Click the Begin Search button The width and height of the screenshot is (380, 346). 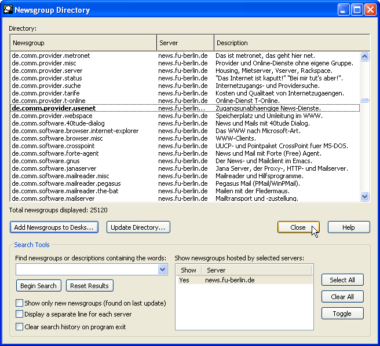tap(39, 286)
